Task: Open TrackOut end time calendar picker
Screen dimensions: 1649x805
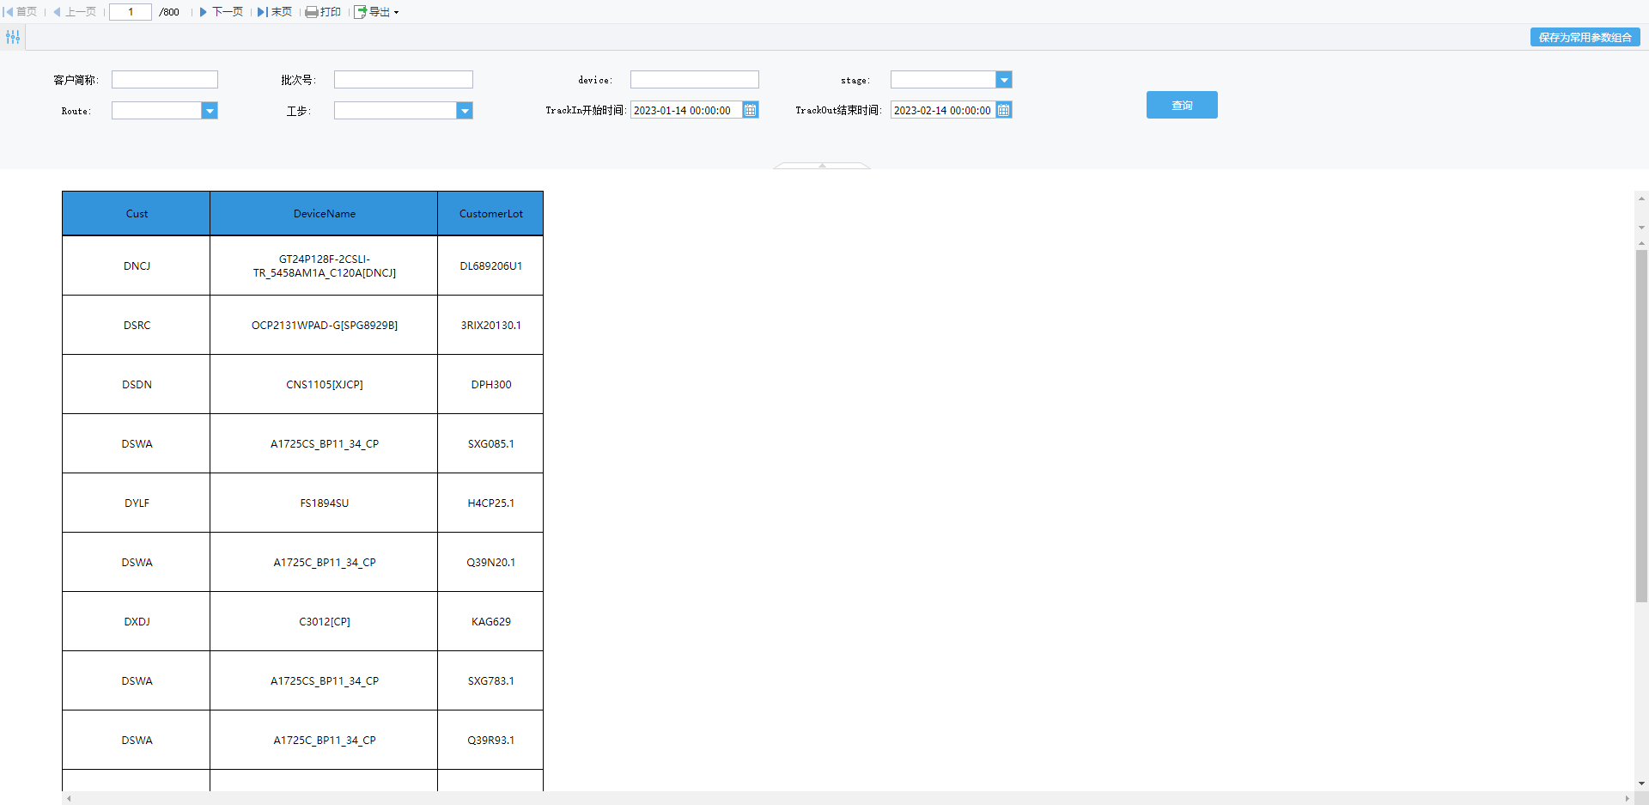Action: (1004, 110)
